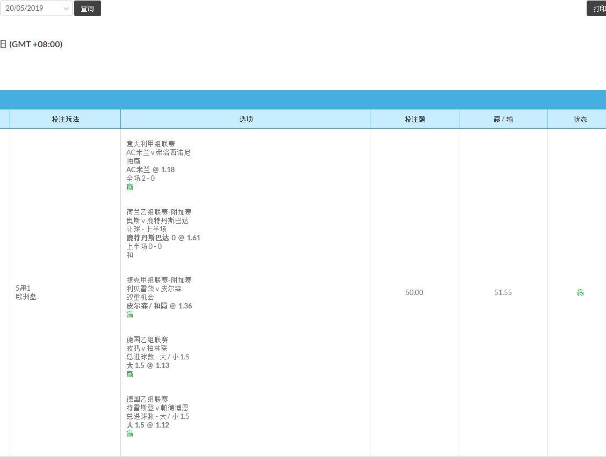
Task: Click the green 赢 under AC米兰 selection
Action: 130,187
